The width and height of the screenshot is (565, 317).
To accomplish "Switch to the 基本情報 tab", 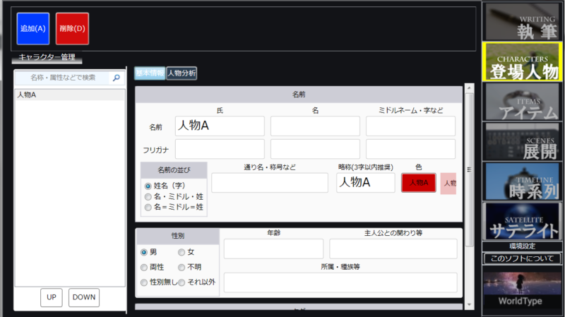I will coord(150,73).
